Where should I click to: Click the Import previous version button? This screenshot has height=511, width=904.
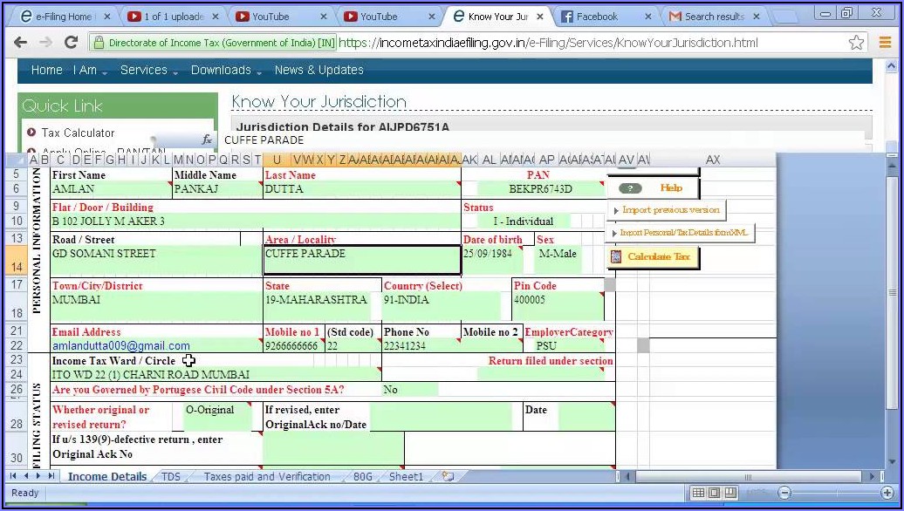[666, 210]
